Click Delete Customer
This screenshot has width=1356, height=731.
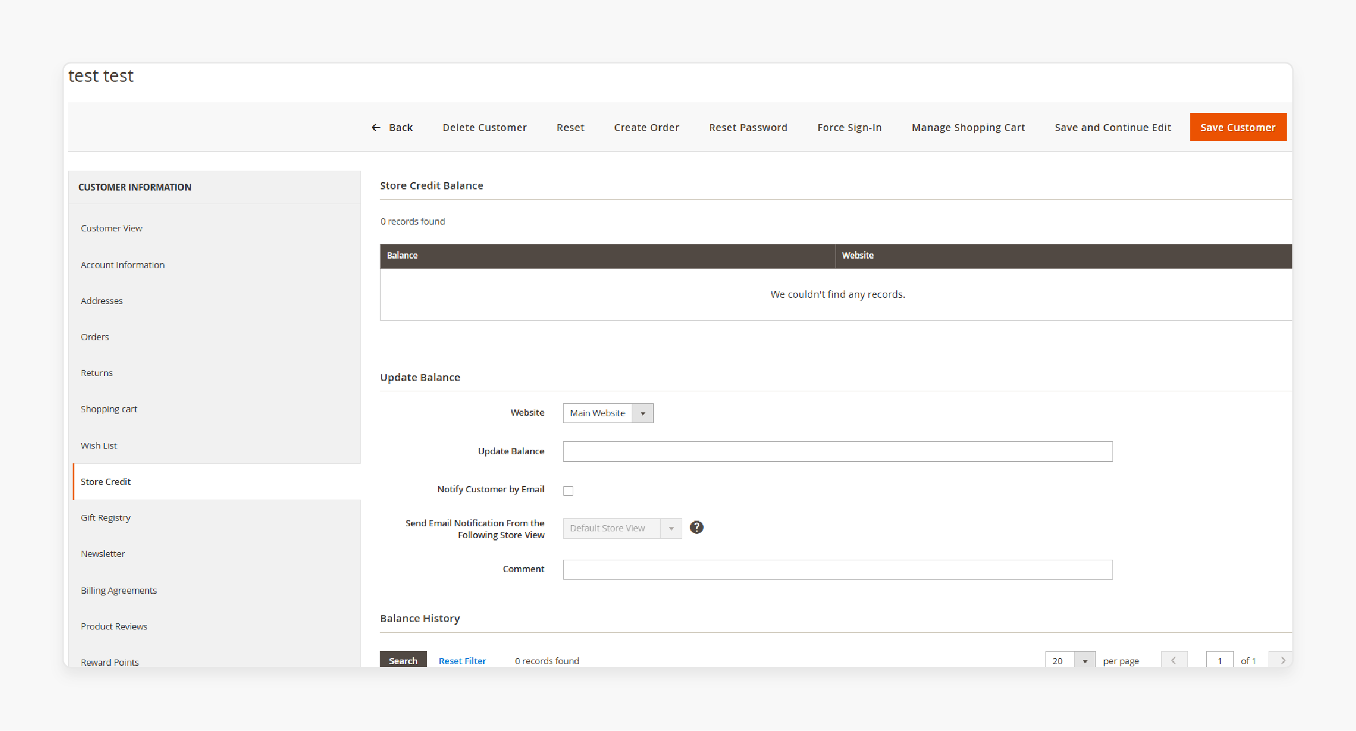pos(485,128)
